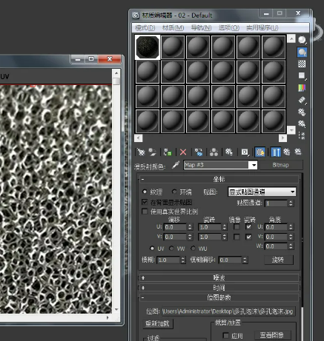The width and height of the screenshot is (324, 341).
Task: Click the Make Material Copy icon
Action: point(199,152)
